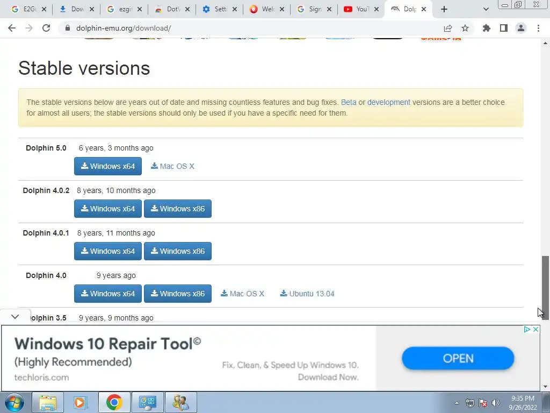550x413 pixels.
Task: Open the development versions link
Action: [x=389, y=102]
